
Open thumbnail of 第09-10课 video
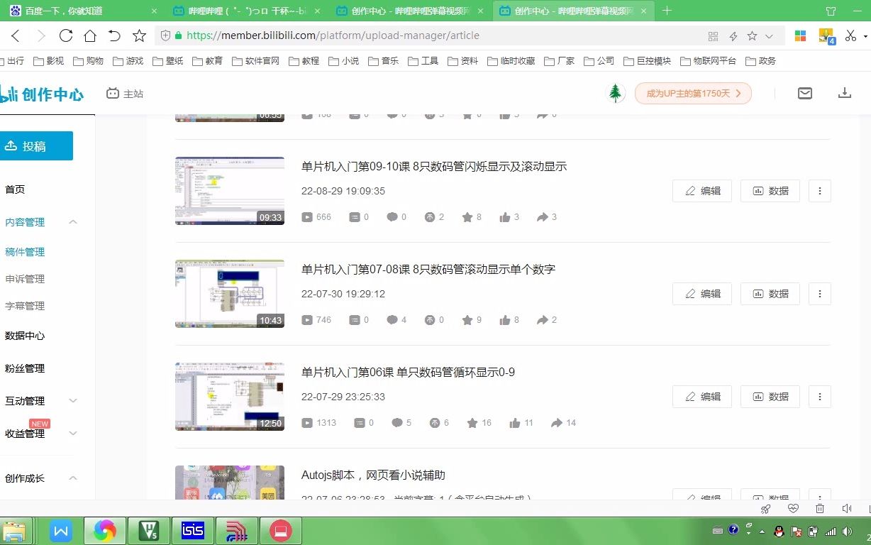click(230, 191)
